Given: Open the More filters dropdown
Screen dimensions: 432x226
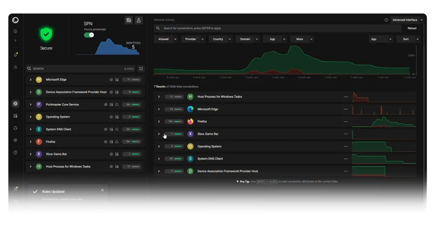Looking at the screenshot, I should tap(302, 39).
